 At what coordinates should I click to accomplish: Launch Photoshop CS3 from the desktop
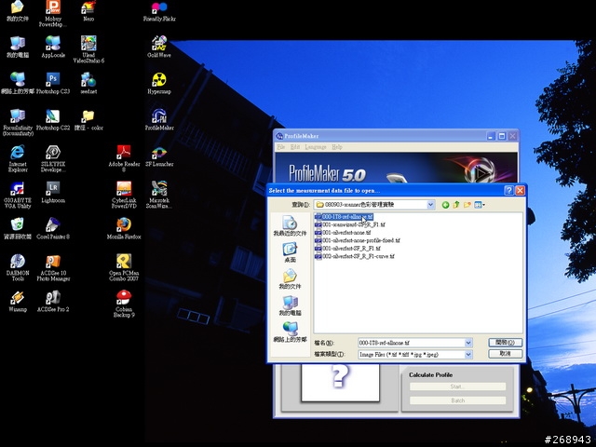pos(53,83)
